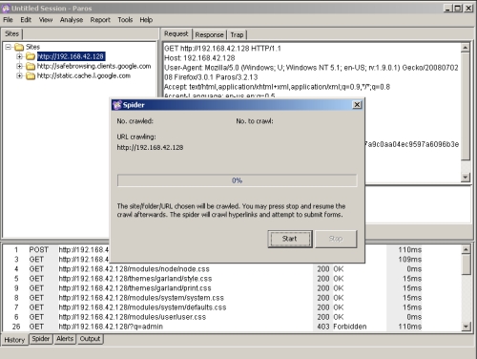Switch to the Response tab
This screenshot has width=477, height=359.
209,34
